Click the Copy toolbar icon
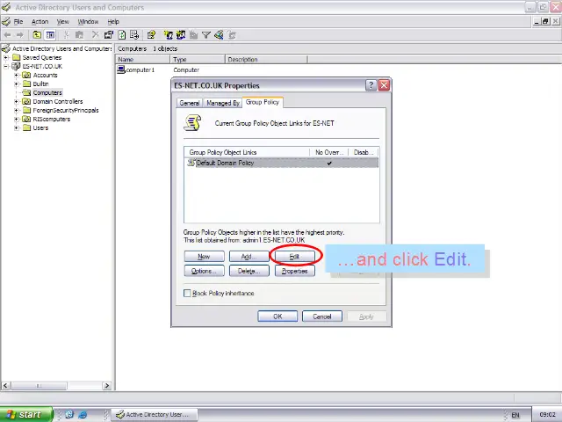This screenshot has width=562, height=422. coord(79,35)
